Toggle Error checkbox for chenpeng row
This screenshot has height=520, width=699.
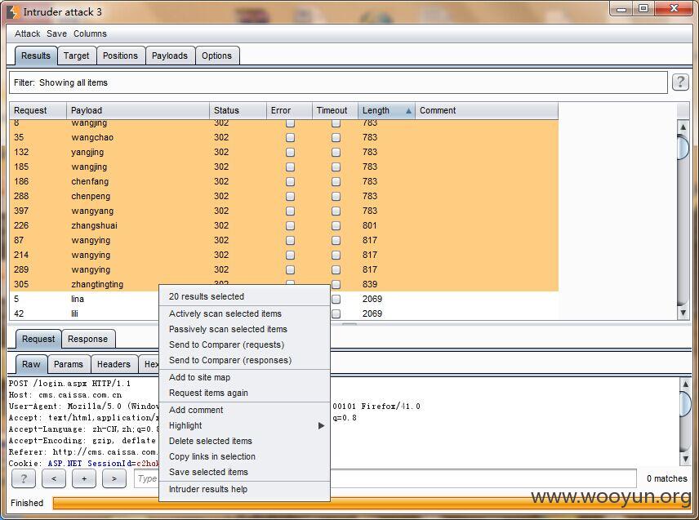[290, 196]
